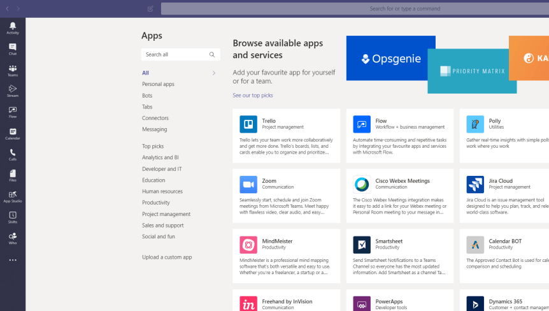Expand the All category chevron
This screenshot has width=549, height=311.
pos(213,73)
